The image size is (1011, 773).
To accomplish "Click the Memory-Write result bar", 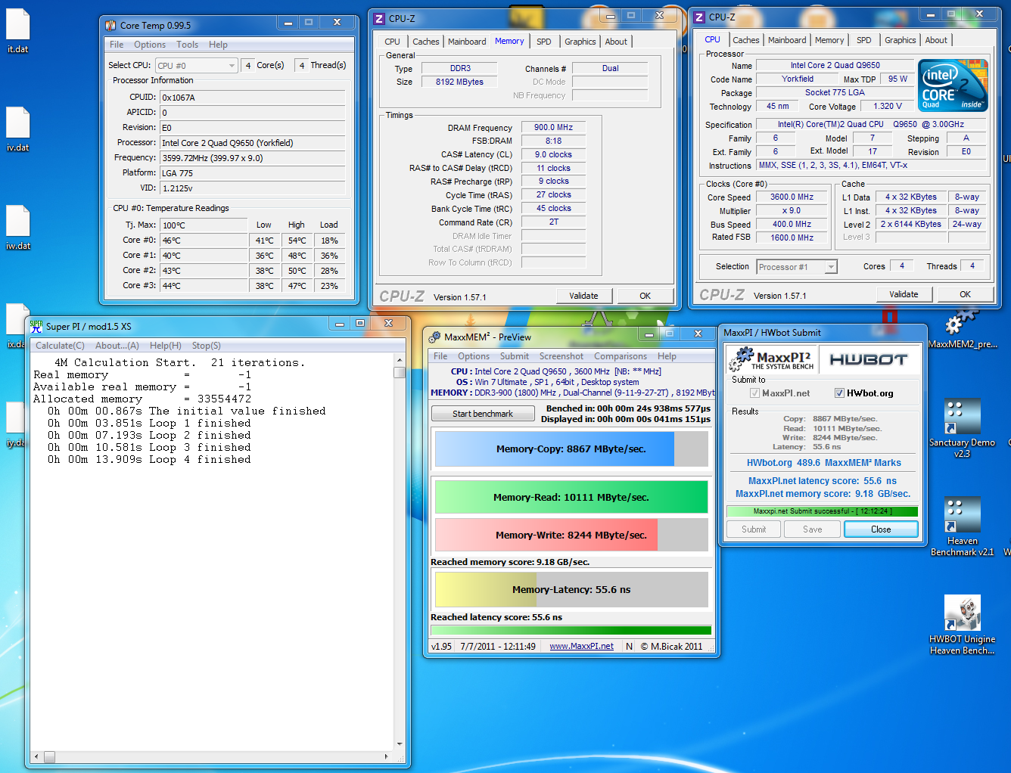I will tap(571, 535).
